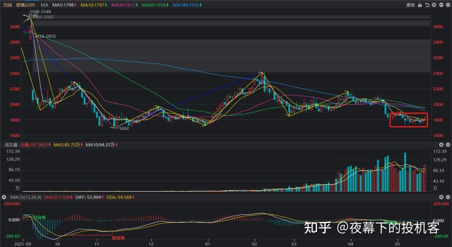Click the 269.690 value on left MACD axis
Viewport: 452px width, 247px height.
point(12,204)
